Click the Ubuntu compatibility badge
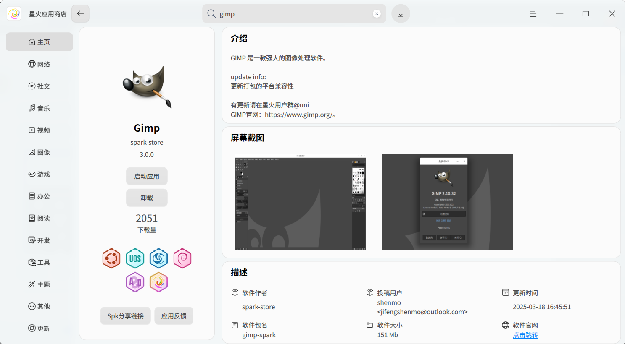The height and width of the screenshot is (344, 625). pos(111,258)
